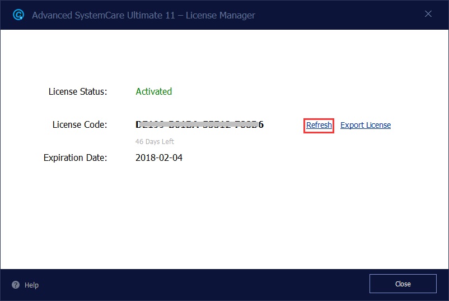
Task: Click the 46 Days Left text
Action: pos(155,142)
